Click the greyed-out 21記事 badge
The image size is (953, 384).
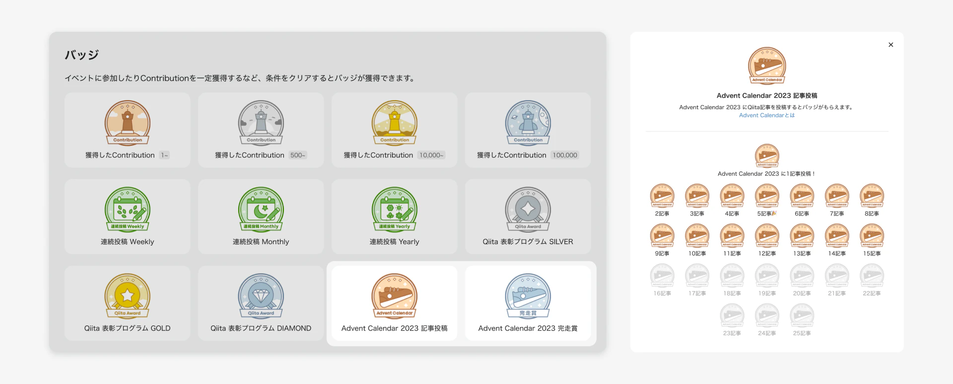(837, 276)
